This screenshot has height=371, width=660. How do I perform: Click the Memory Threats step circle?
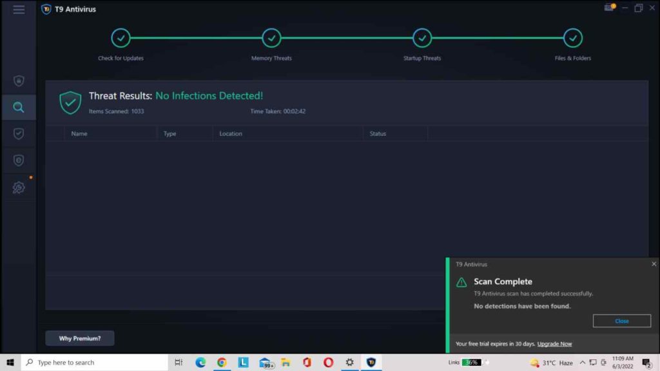pyautogui.click(x=271, y=38)
